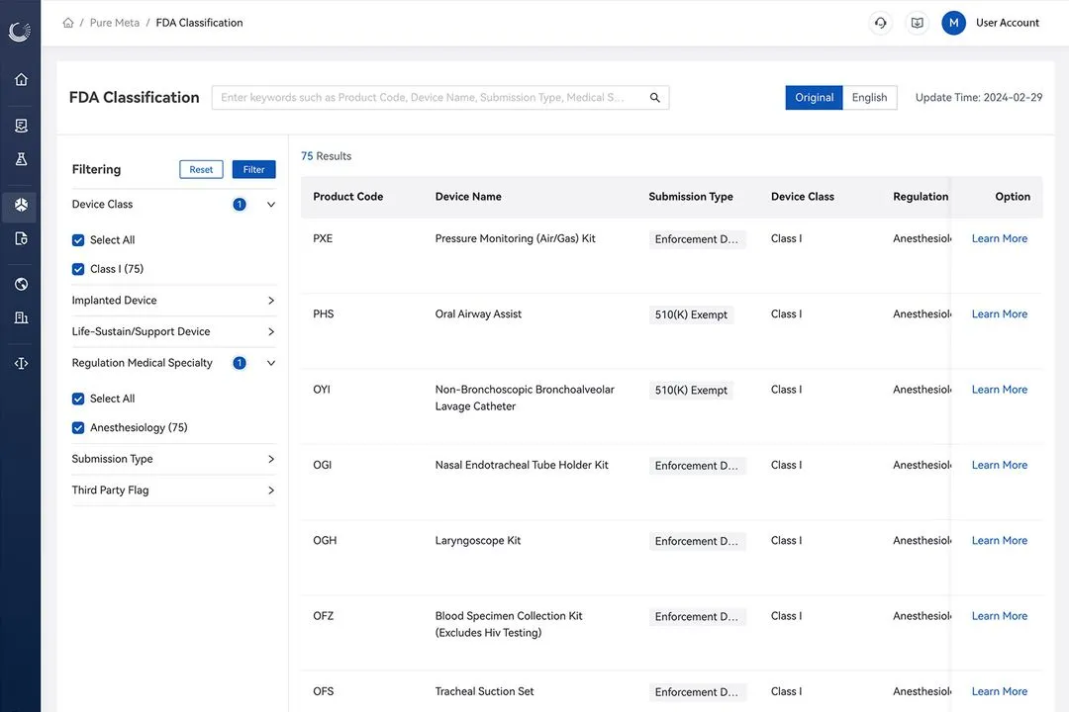Toggle the Class I (75) checkbox
Image resolution: width=1069 pixels, height=712 pixels.
(77, 268)
